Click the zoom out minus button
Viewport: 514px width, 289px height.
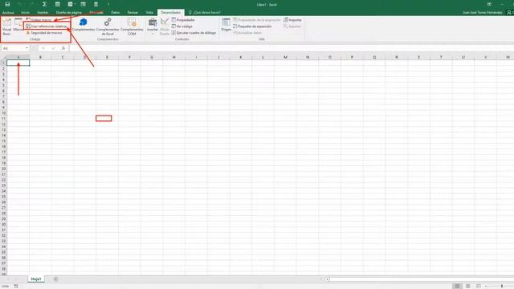487,286
